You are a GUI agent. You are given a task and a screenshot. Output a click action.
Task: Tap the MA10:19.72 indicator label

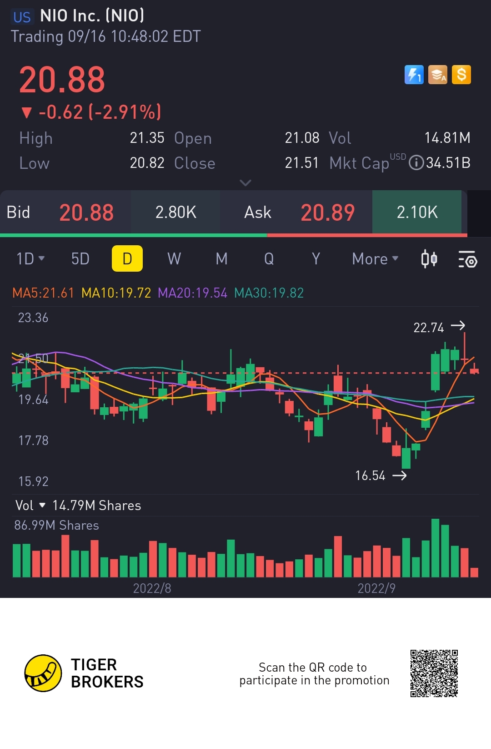tap(116, 293)
